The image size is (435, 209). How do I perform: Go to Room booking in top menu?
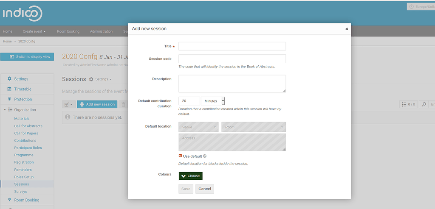coord(68,31)
